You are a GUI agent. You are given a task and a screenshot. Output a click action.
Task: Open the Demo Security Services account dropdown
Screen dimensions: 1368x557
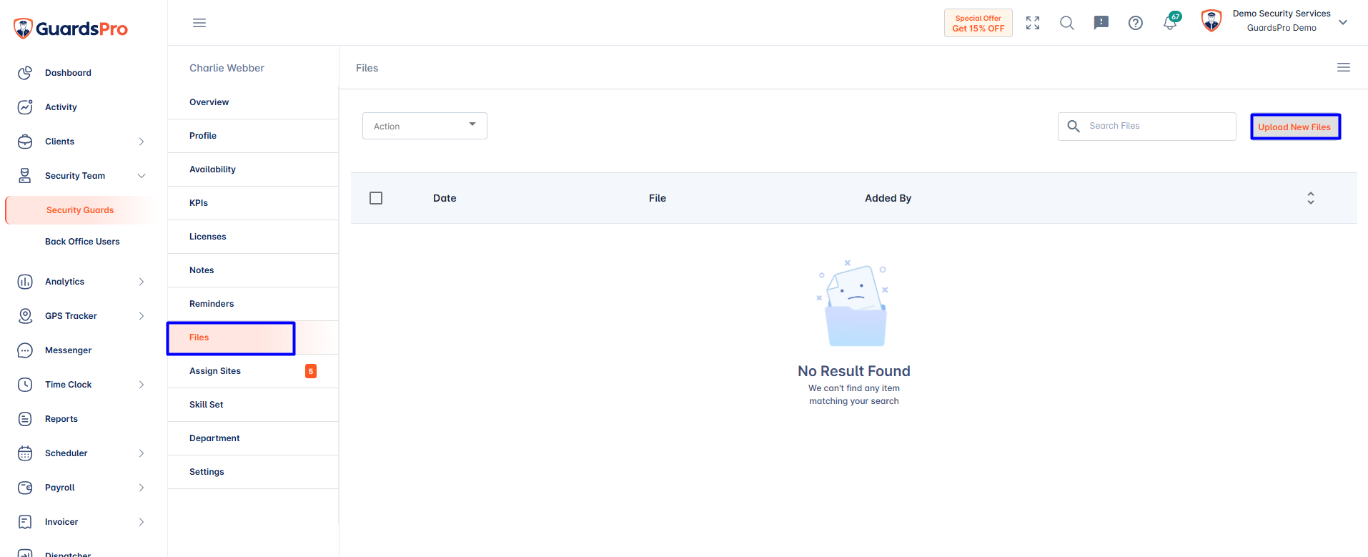(1343, 22)
